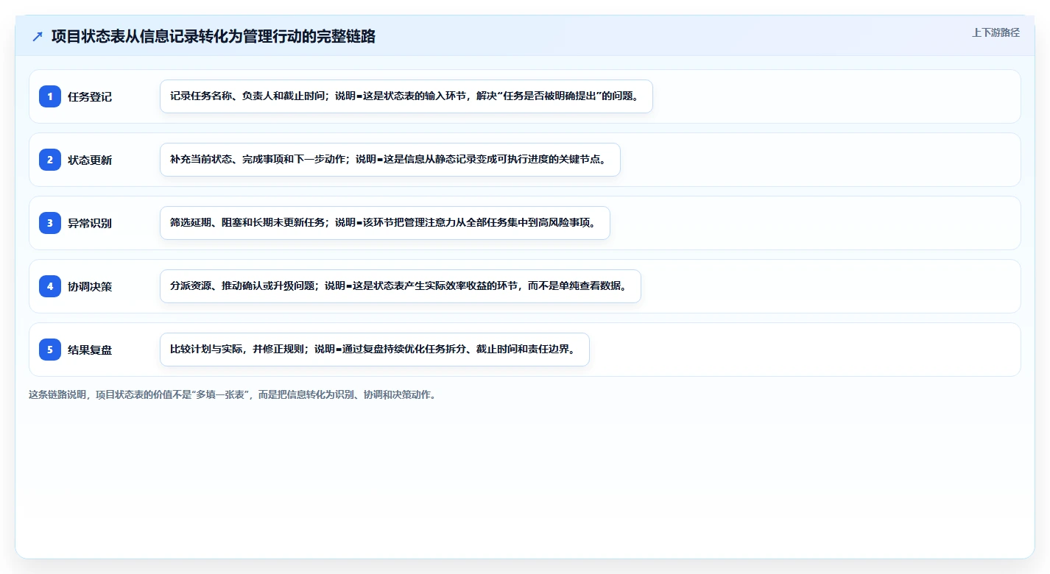
Task: Select the 任务登记 step label
Action: click(x=90, y=96)
